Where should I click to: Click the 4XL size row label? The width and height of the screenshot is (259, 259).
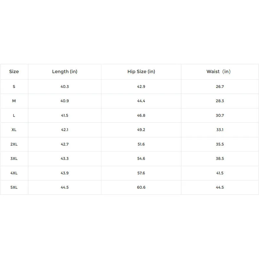click(14, 173)
